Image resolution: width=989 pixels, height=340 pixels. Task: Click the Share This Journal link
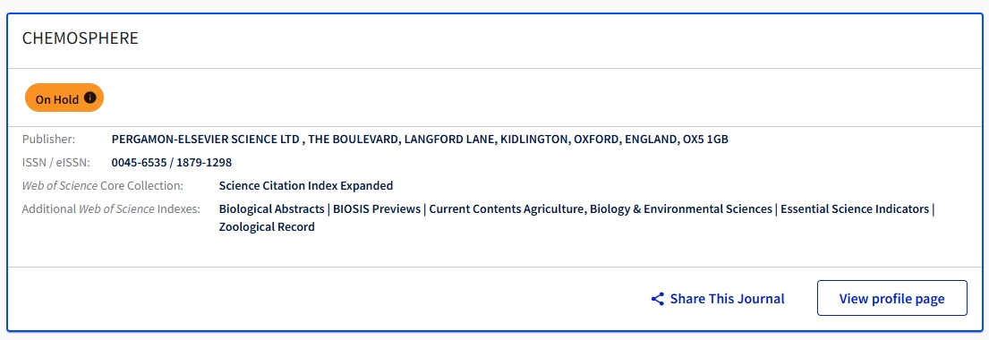(718, 298)
